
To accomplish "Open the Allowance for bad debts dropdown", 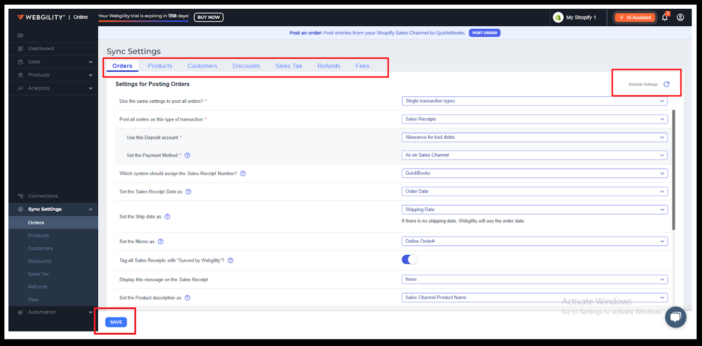I will (534, 138).
